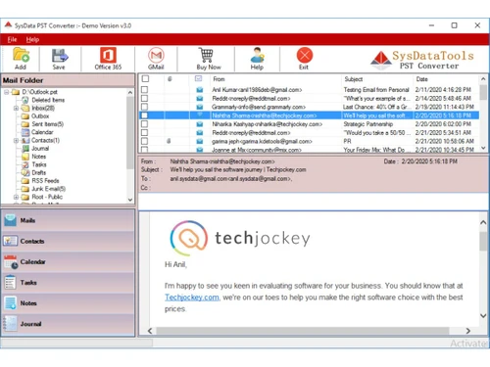Click the Notes icon in bottom sidebar
The width and height of the screenshot is (490, 367).
click(x=11, y=302)
